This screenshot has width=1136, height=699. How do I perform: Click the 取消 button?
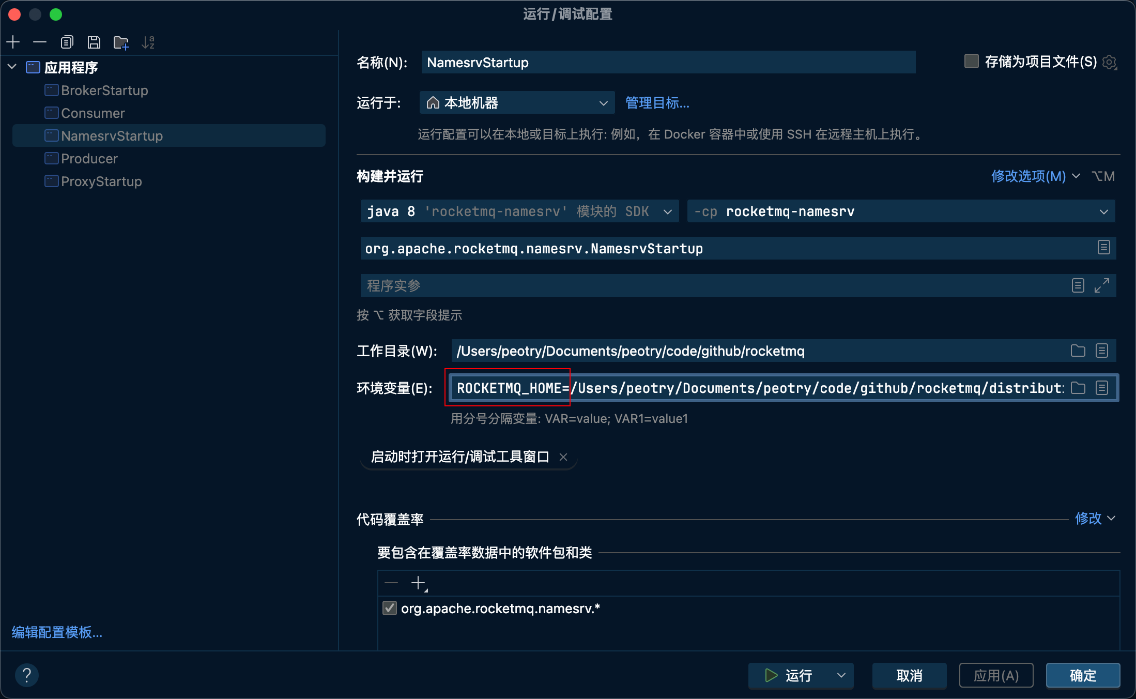pyautogui.click(x=909, y=675)
